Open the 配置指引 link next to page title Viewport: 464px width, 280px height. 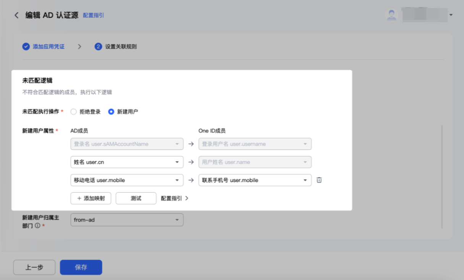point(93,15)
